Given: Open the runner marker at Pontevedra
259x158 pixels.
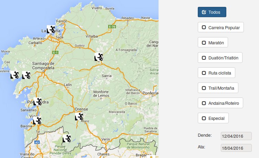Looking at the screenshot, I should pyautogui.click(x=37, y=101).
